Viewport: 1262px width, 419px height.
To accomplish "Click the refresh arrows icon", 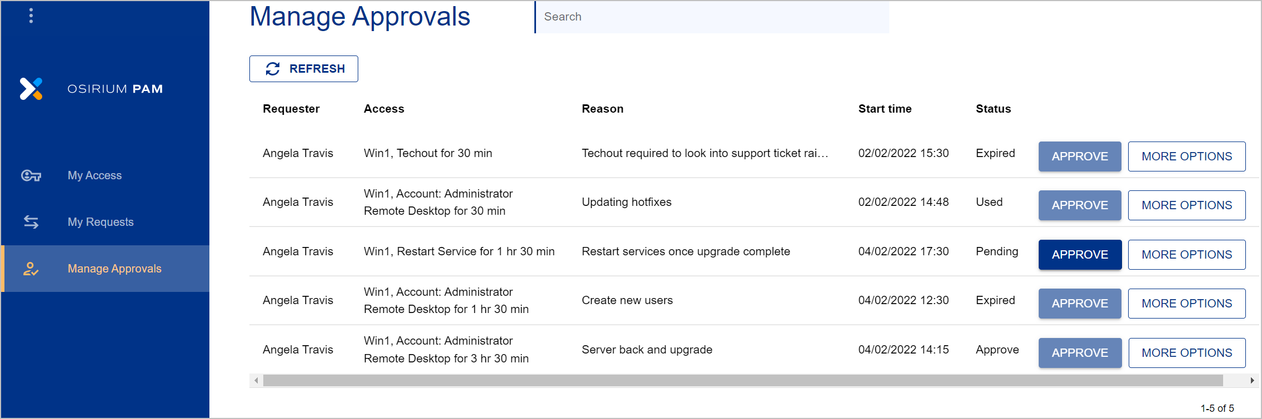I will click(273, 69).
